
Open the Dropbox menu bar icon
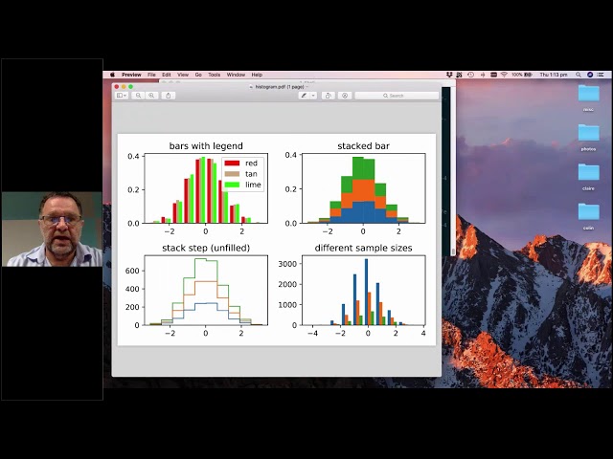(449, 75)
